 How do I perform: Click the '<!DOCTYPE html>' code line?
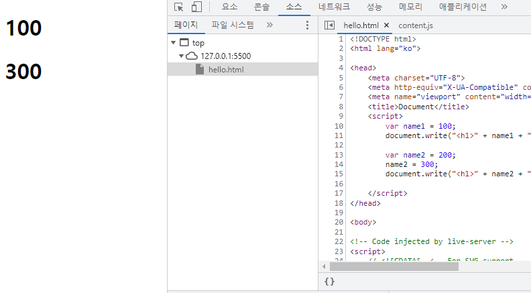383,39
